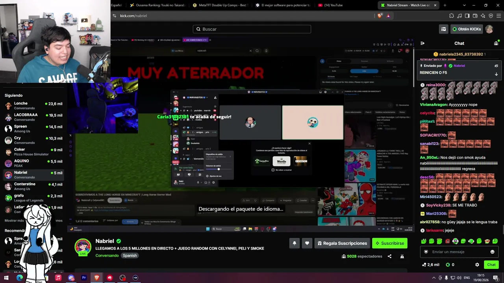The height and width of the screenshot is (283, 504).
Task: Select the Wordle activity card in Discord
Action: pyautogui.click(x=282, y=161)
